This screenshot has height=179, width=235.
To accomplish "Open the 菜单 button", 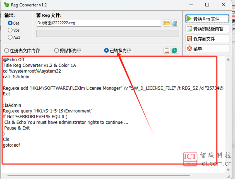I will pyautogui.click(x=207, y=49).
